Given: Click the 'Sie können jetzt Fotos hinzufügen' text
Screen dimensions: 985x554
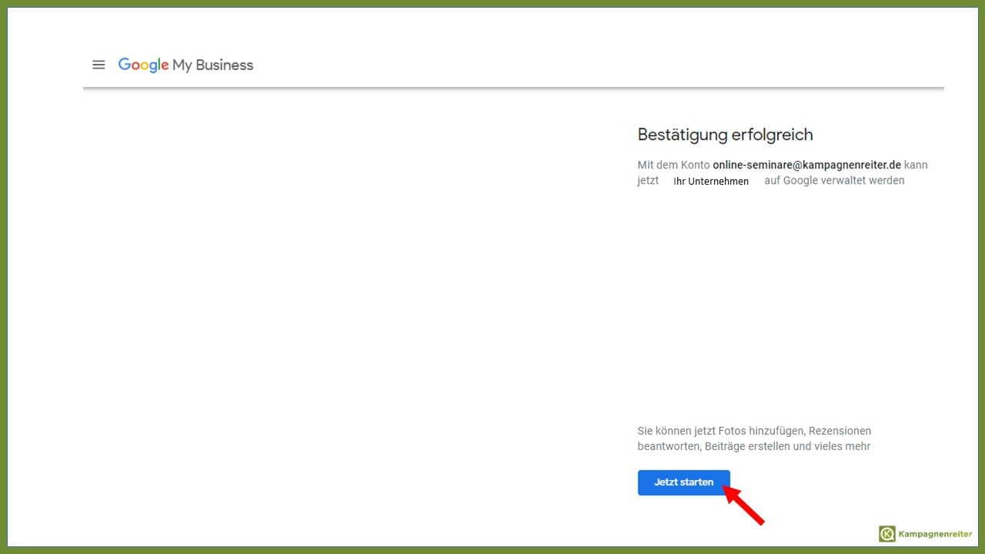Looking at the screenshot, I should [754, 439].
